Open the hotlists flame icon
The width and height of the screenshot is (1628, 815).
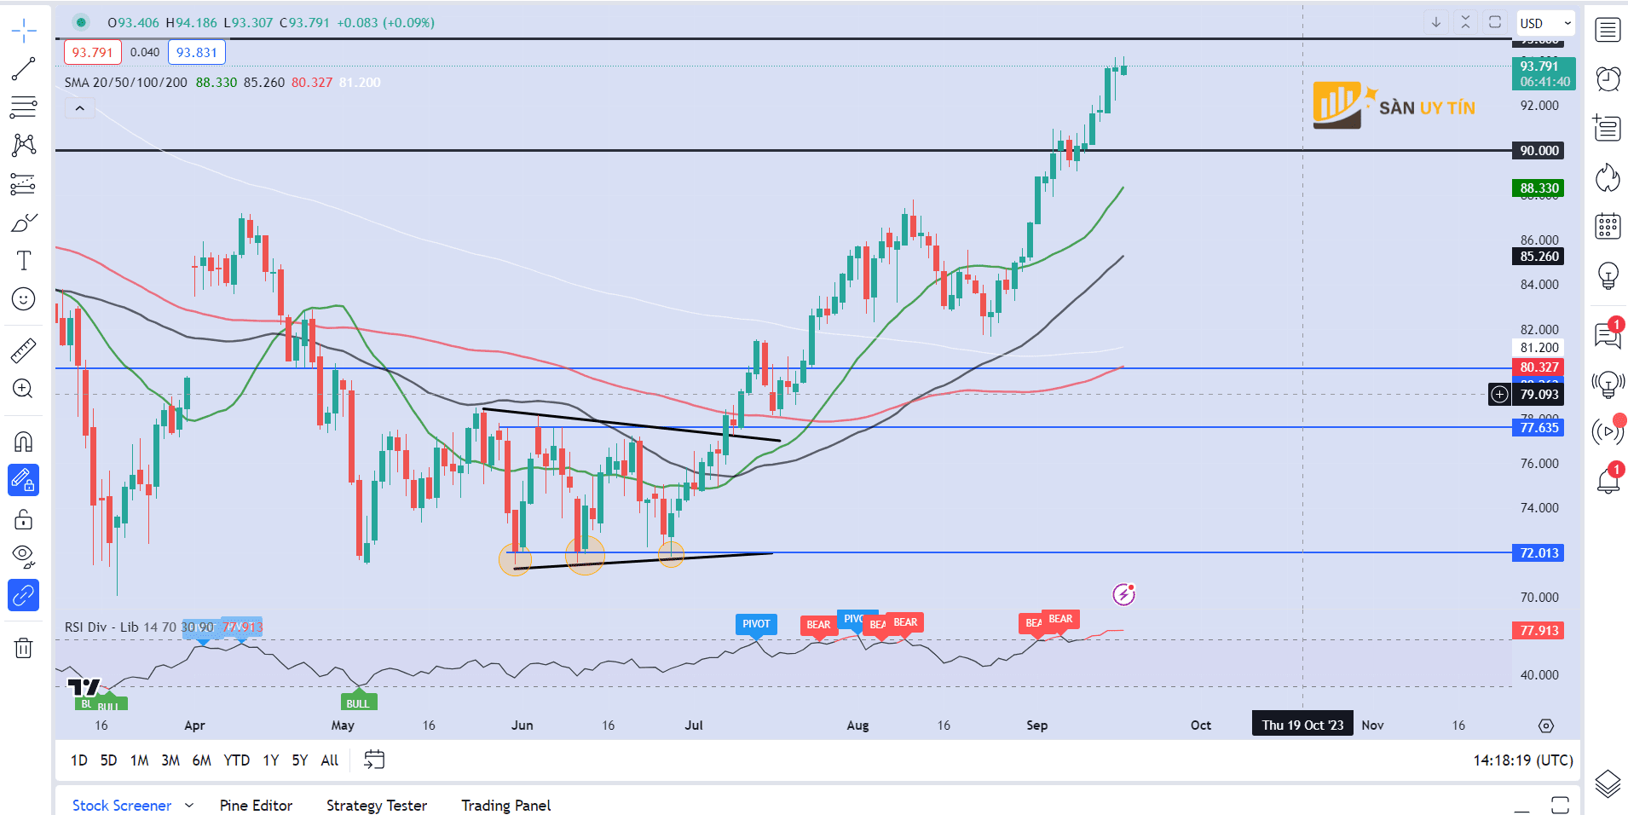coord(1608,177)
